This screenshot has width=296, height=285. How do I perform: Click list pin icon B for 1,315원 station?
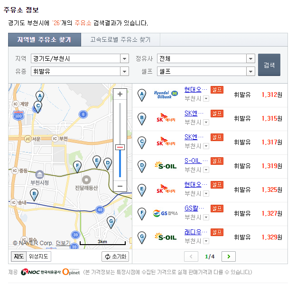coord(142,119)
